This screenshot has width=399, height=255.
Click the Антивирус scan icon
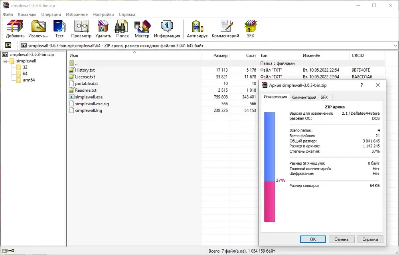pyautogui.click(x=197, y=29)
